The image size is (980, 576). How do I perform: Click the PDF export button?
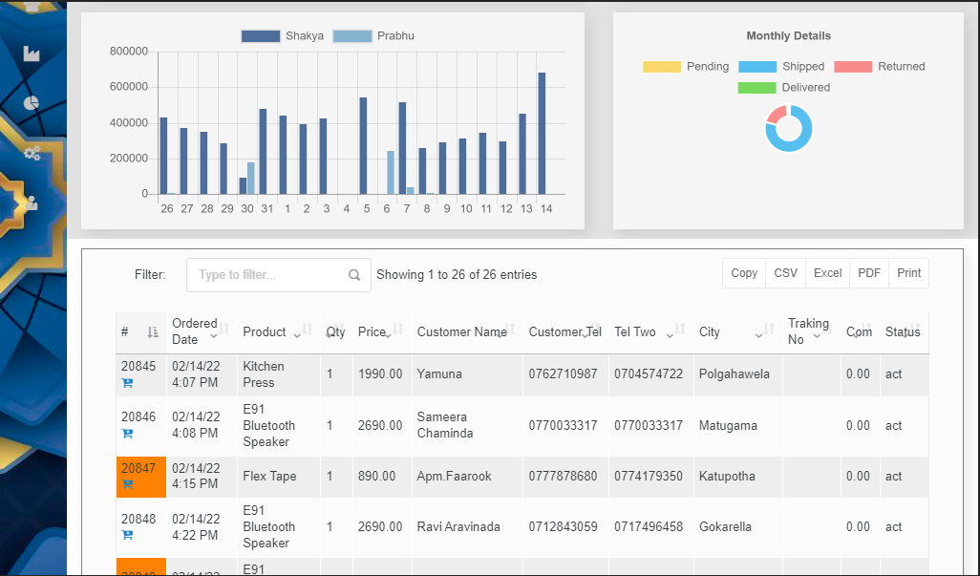tap(869, 273)
